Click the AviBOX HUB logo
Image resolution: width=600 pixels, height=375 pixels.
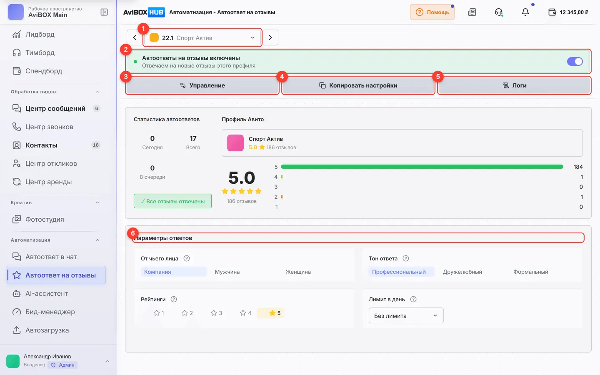coord(144,12)
